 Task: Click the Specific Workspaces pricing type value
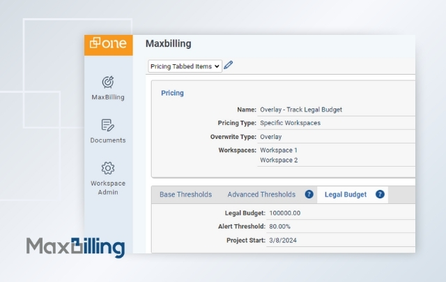(290, 123)
